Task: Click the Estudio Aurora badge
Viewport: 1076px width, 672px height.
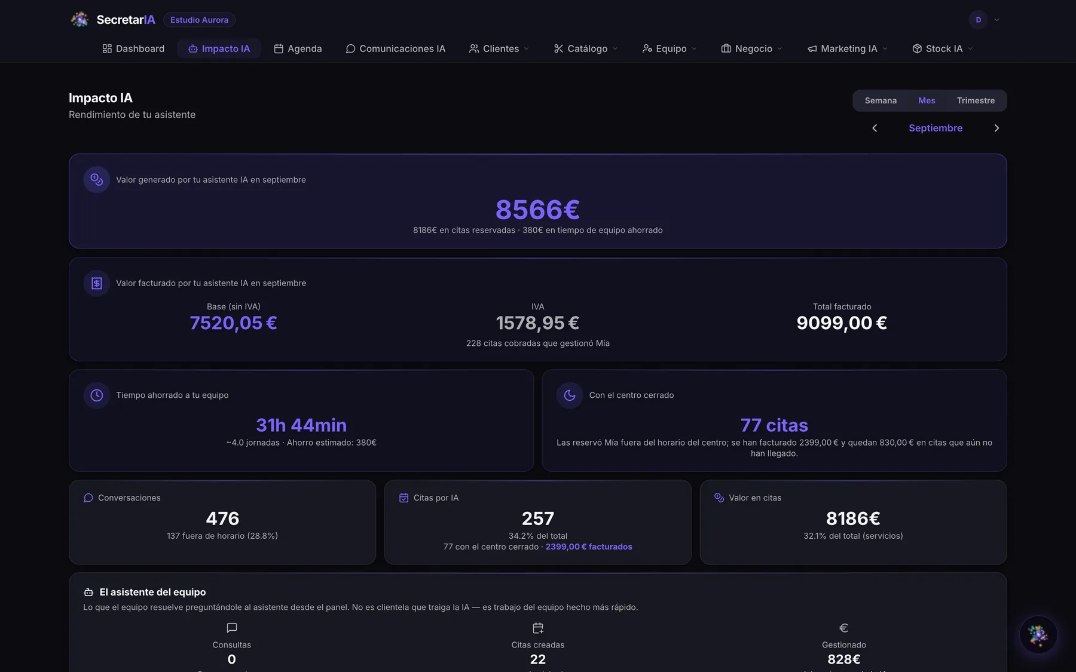Action: 199,20
